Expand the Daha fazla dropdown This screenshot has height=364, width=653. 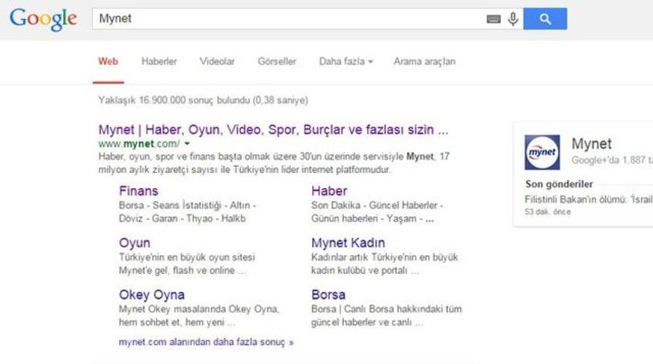(345, 61)
